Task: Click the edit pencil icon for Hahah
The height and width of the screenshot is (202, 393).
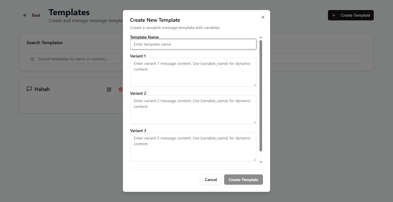Action: (109, 90)
